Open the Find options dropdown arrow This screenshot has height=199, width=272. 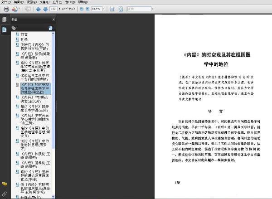(152, 9)
